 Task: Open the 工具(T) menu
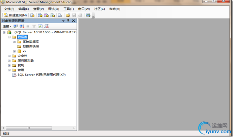pyautogui.click(x=69, y=9)
